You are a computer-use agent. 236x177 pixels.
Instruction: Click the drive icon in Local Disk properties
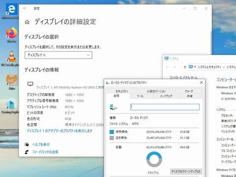114,107
